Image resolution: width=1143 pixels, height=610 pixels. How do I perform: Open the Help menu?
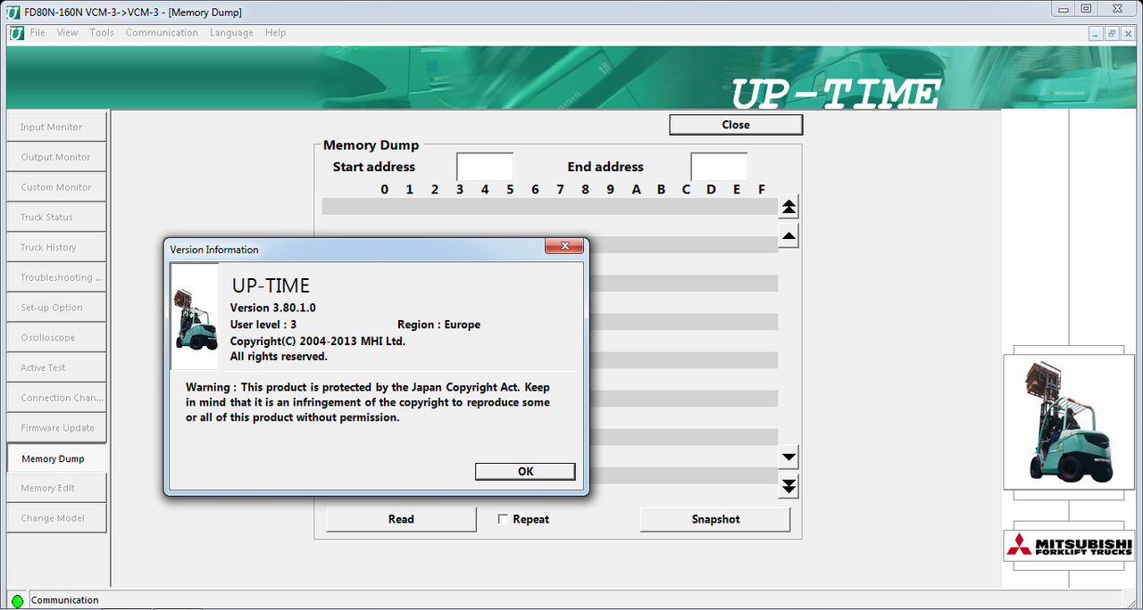point(276,33)
